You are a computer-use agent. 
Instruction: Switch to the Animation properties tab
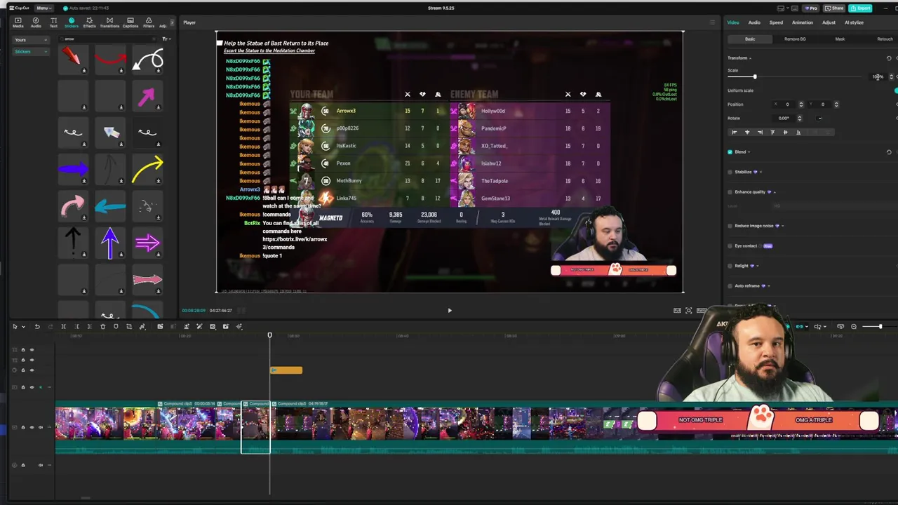[802, 22]
